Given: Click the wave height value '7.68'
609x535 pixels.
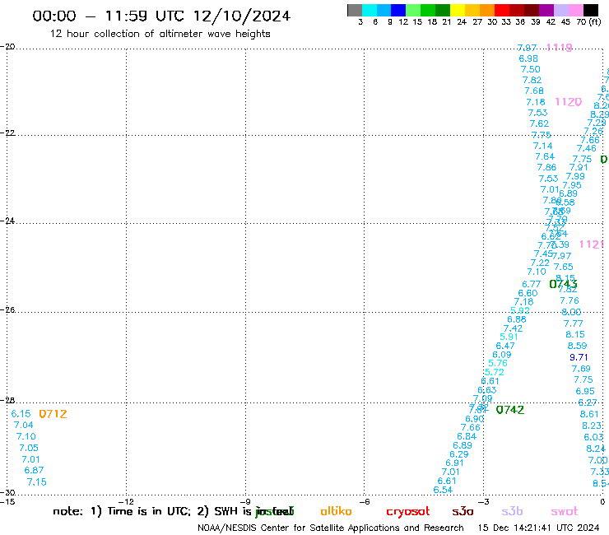Looking at the screenshot, I should (534, 91).
